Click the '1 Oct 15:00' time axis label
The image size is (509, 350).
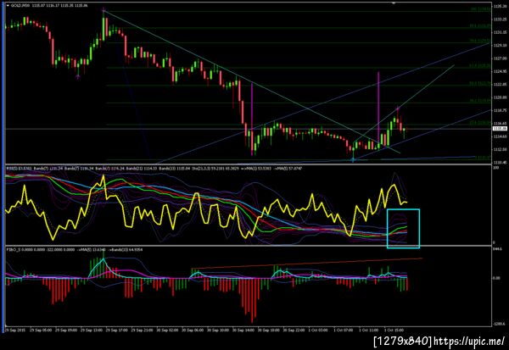tap(394, 331)
